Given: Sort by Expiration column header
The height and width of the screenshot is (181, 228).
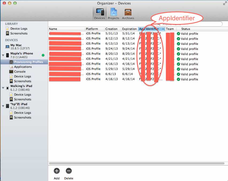Looking at the screenshot, I should [130, 29].
